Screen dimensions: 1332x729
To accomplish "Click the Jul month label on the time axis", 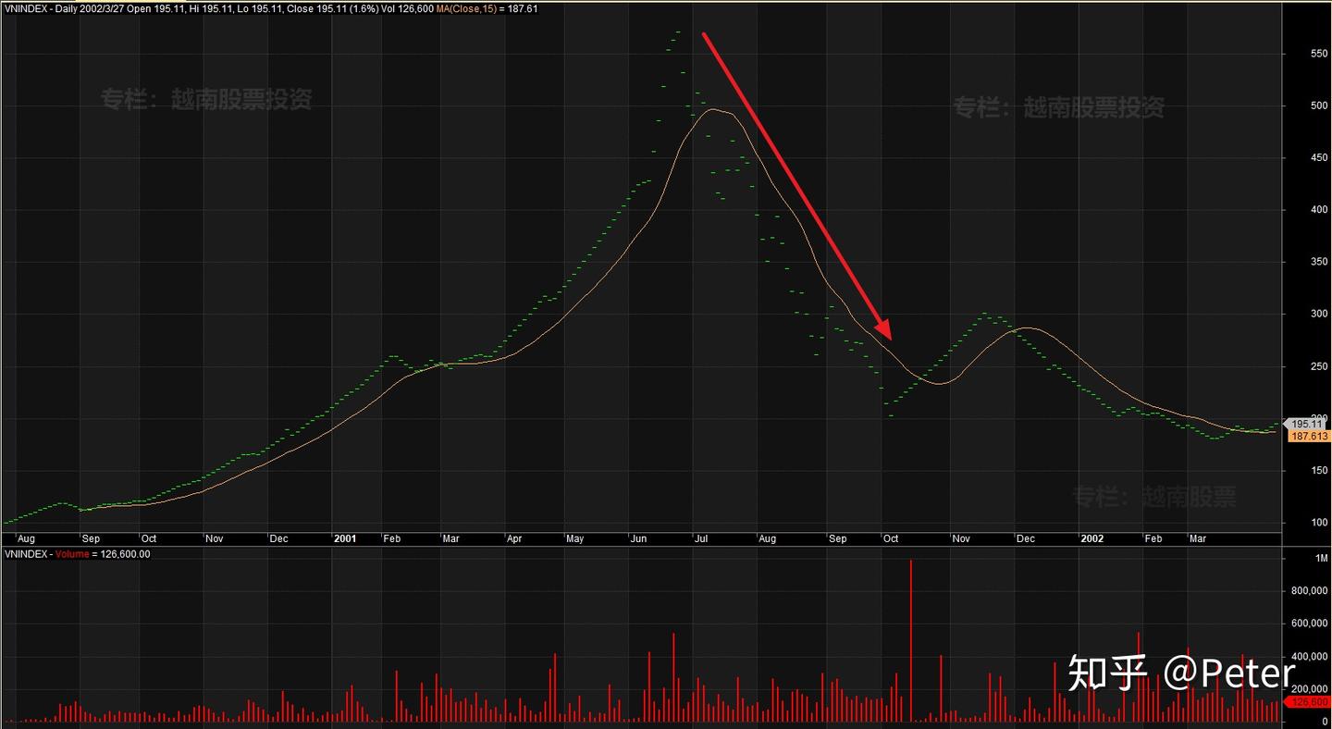I will click(701, 537).
